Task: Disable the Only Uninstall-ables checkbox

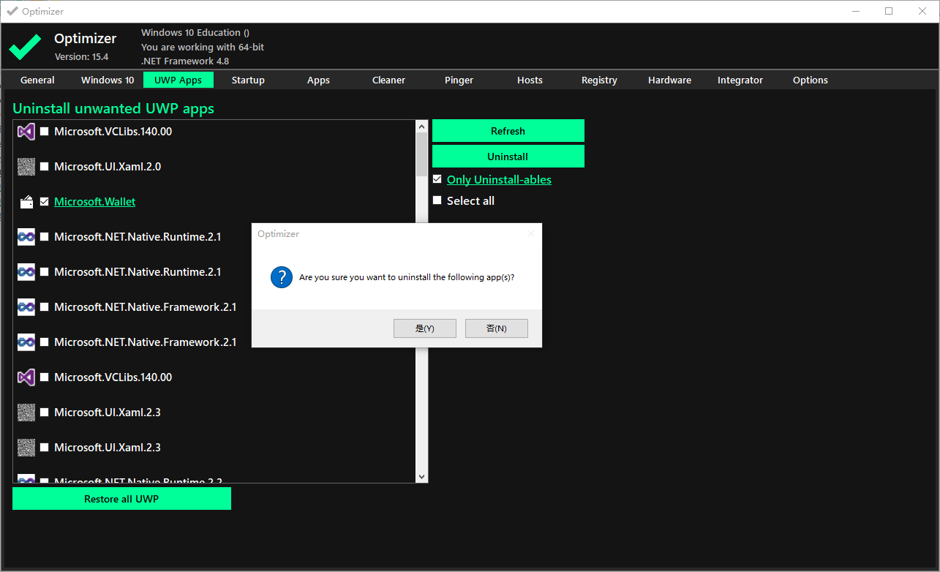Action: (x=437, y=179)
